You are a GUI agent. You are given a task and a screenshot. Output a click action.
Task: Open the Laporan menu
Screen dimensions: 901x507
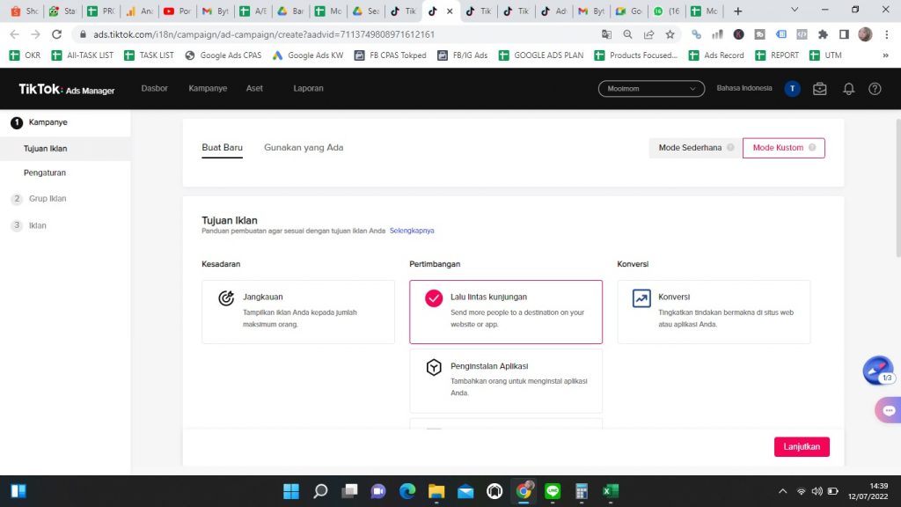308,89
